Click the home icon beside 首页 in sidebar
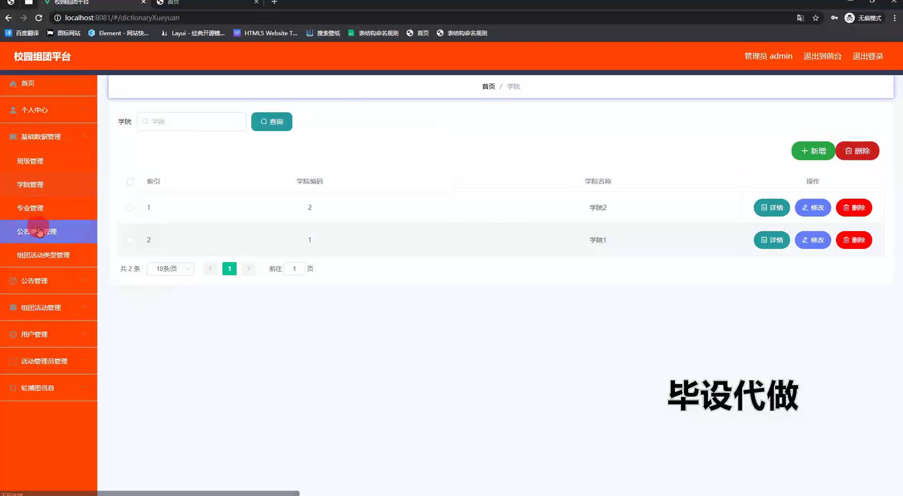903x496 pixels. [x=13, y=84]
